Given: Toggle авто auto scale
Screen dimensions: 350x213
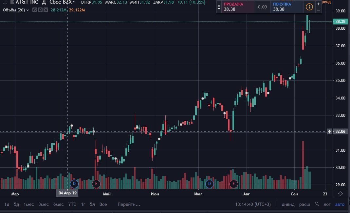Looking at the screenshot, I should [340, 205].
